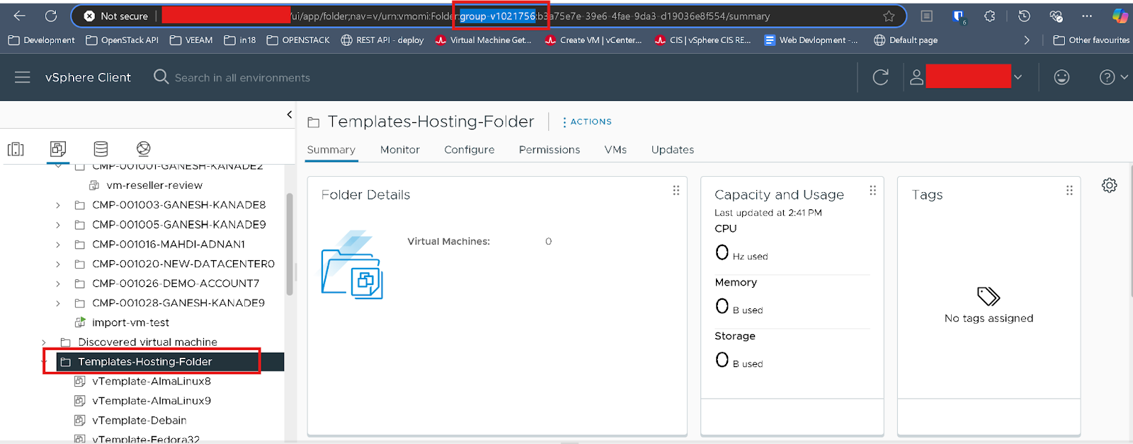Click the vSphere search magnifier icon

click(161, 76)
